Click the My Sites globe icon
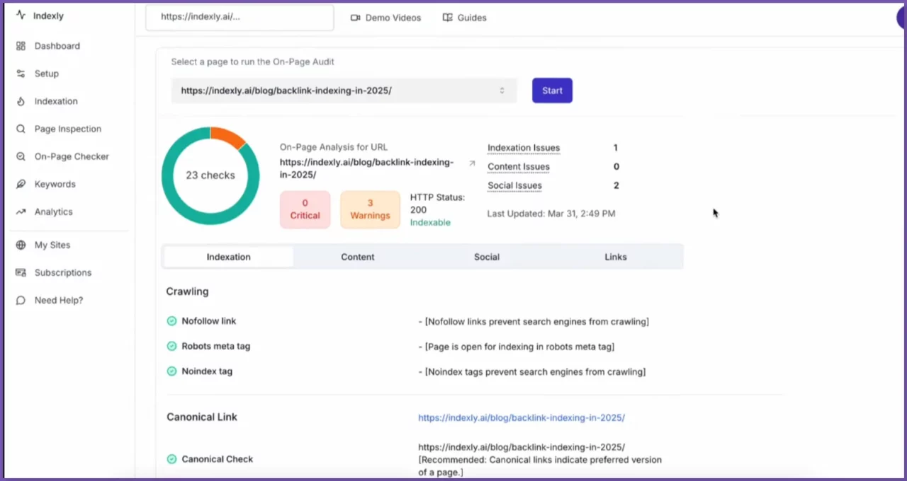This screenshot has width=907, height=481. pos(21,245)
